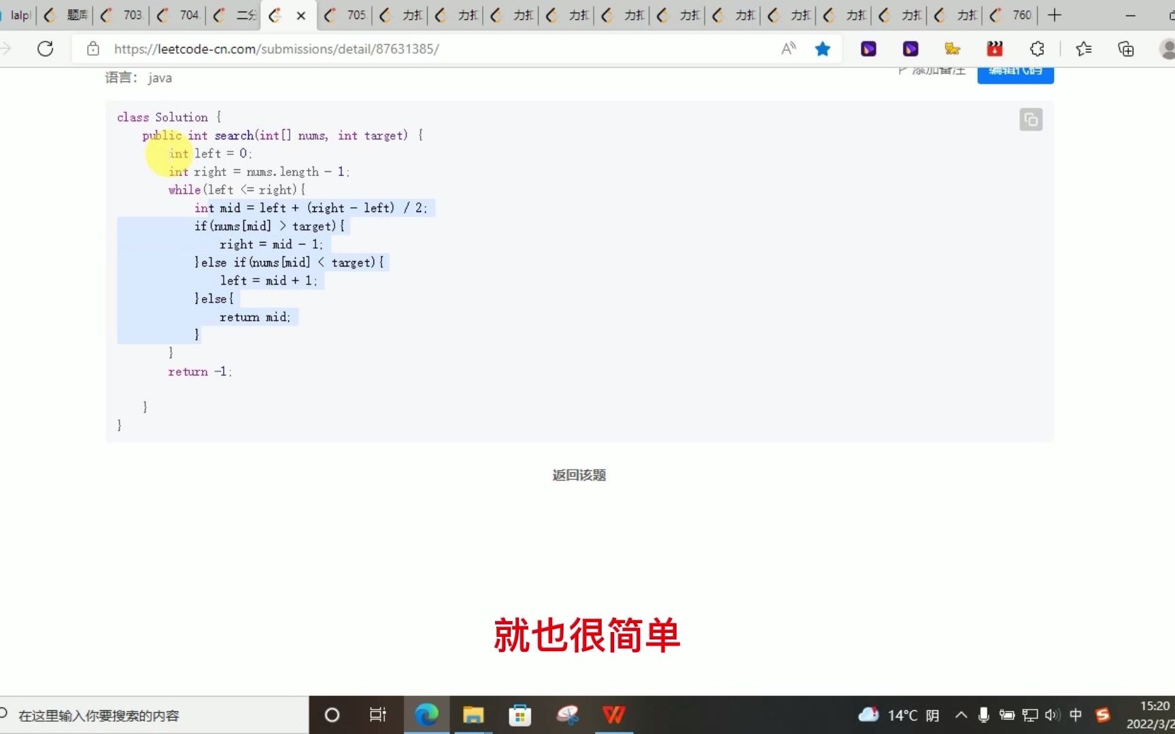Open Collections in the browser toolbar

pyautogui.click(x=1125, y=48)
